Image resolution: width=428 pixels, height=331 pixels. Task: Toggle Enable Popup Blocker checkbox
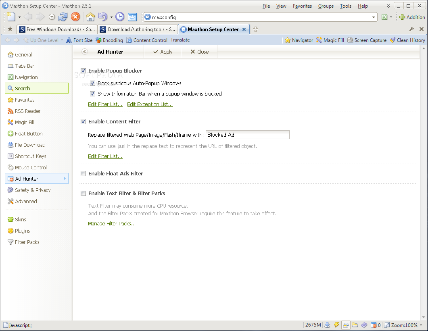point(83,71)
